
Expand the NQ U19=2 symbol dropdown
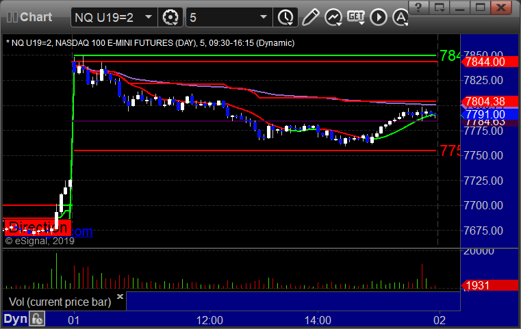coord(149,17)
